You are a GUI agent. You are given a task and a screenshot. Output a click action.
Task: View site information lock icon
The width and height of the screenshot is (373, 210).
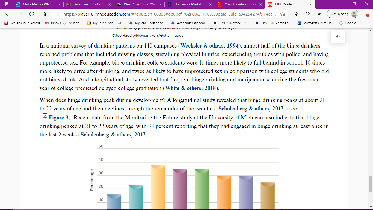(x=57, y=14)
